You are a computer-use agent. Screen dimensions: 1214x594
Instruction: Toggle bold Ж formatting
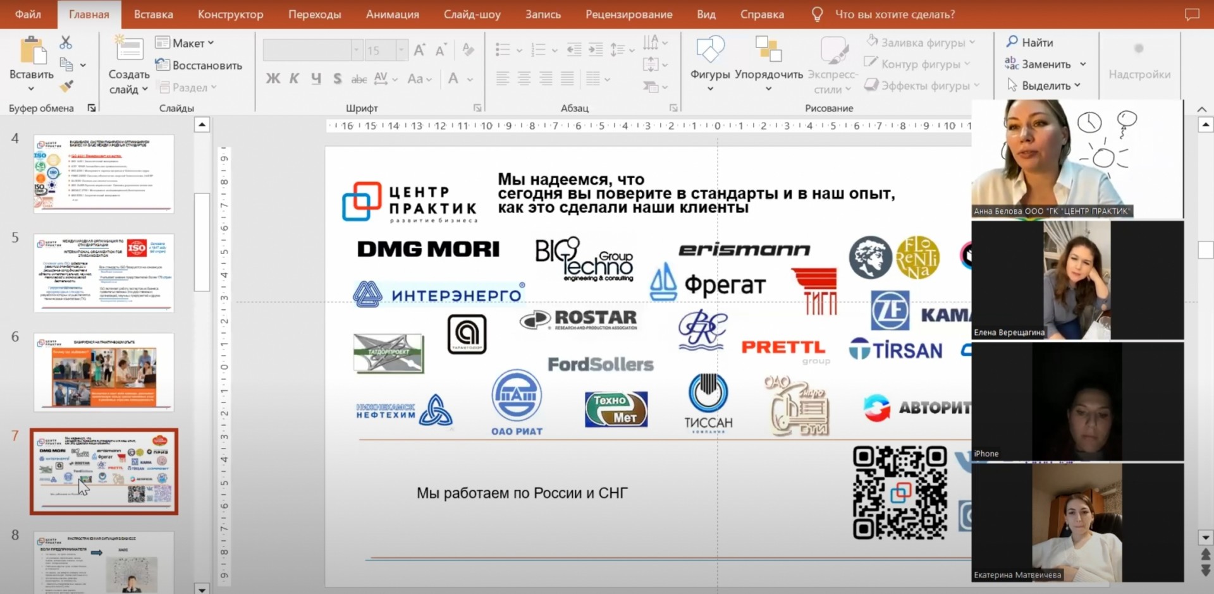point(273,79)
